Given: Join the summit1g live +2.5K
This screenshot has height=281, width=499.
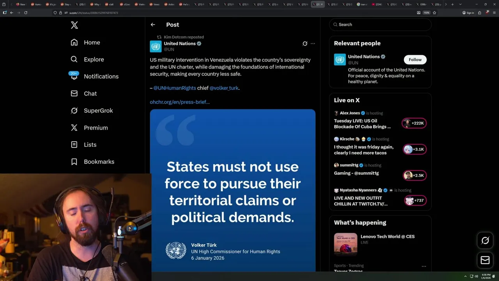Looking at the screenshot, I should coord(414,176).
